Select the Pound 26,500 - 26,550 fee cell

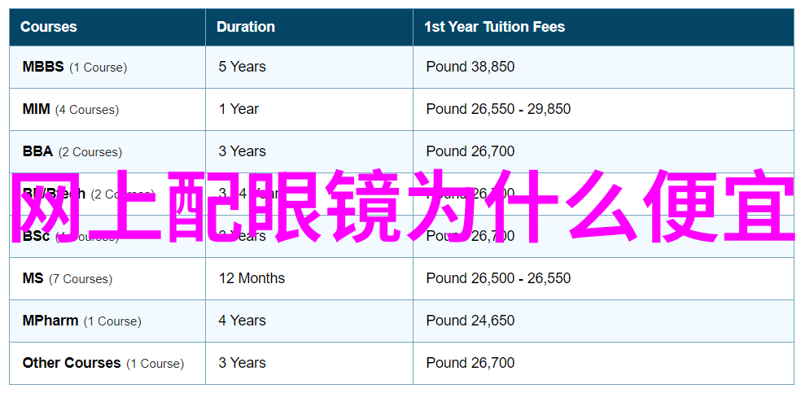click(603, 278)
